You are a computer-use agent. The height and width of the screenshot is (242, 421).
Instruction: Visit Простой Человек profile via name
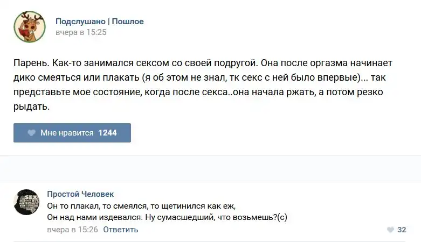coord(80,194)
